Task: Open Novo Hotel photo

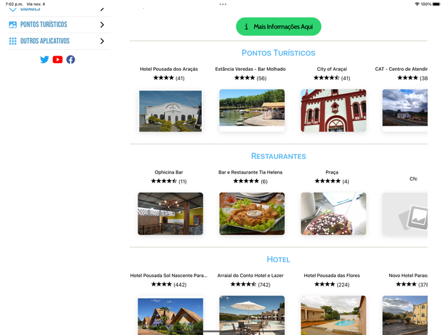Action: 405,315
